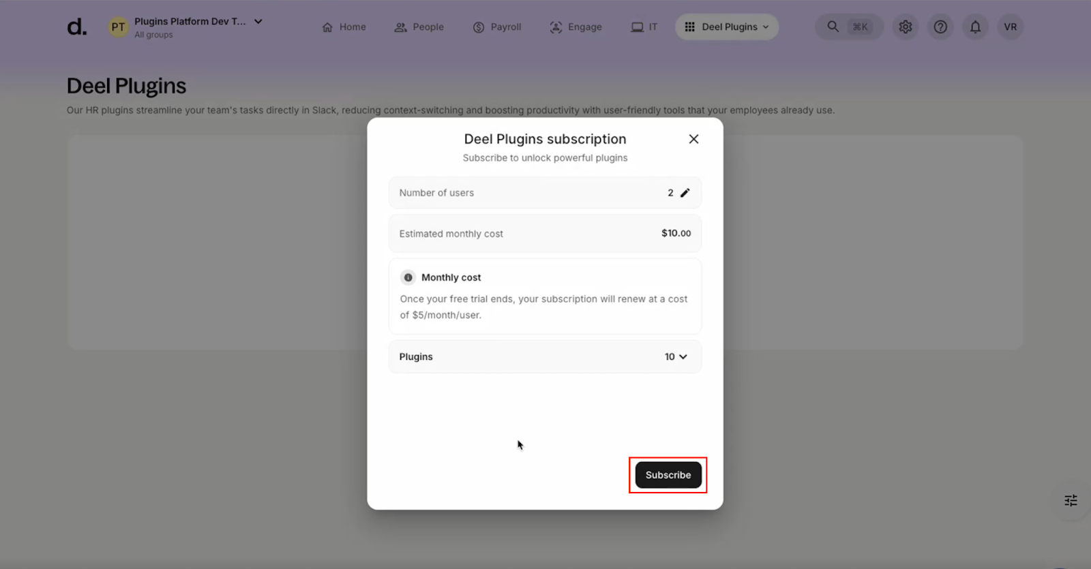This screenshot has width=1091, height=569.
Task: Expand the Plugins list chevron
Action: click(683, 357)
